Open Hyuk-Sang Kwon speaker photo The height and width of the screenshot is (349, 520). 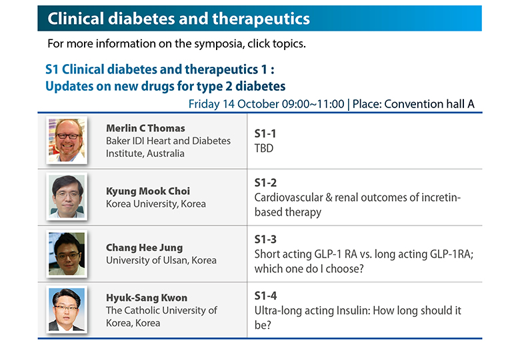click(x=67, y=310)
